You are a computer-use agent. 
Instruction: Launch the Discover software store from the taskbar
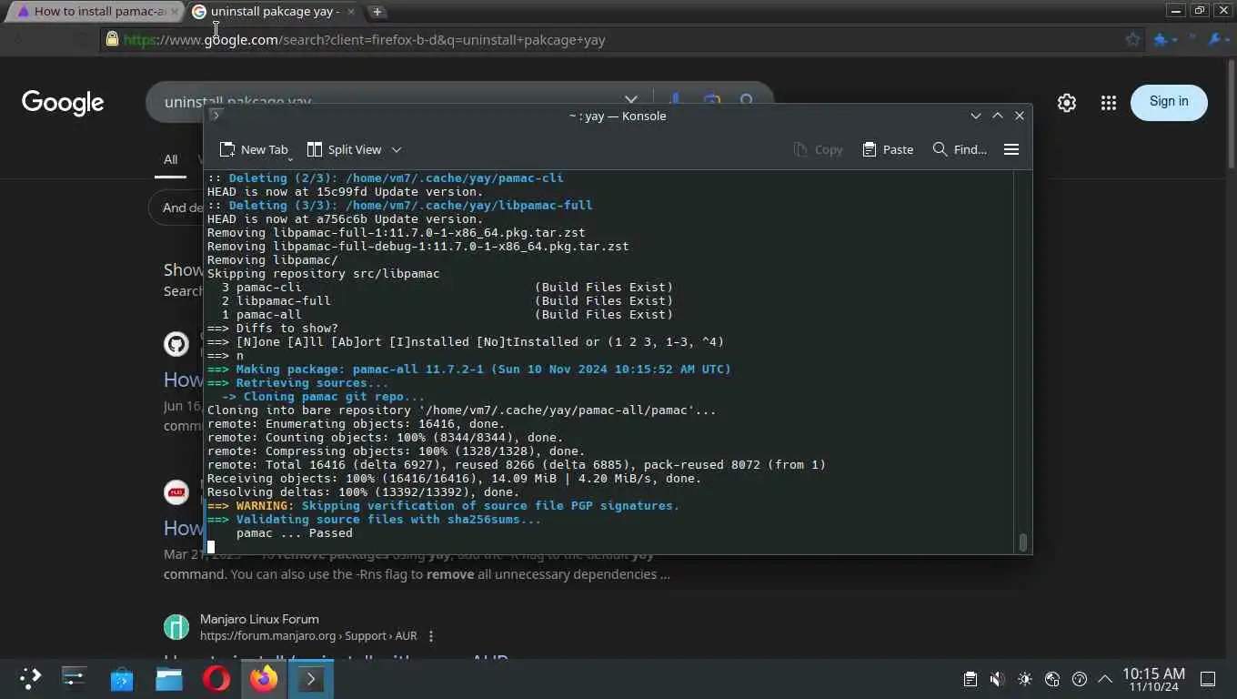tap(122, 678)
